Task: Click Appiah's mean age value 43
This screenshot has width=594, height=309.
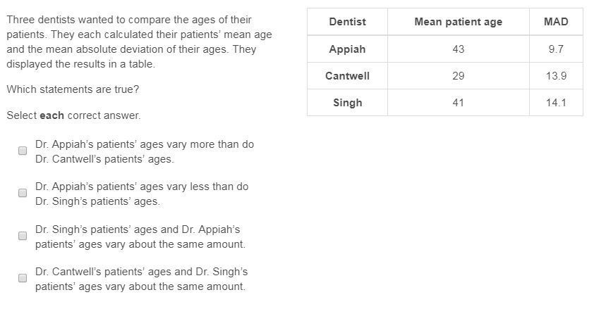Action: pyautogui.click(x=459, y=49)
